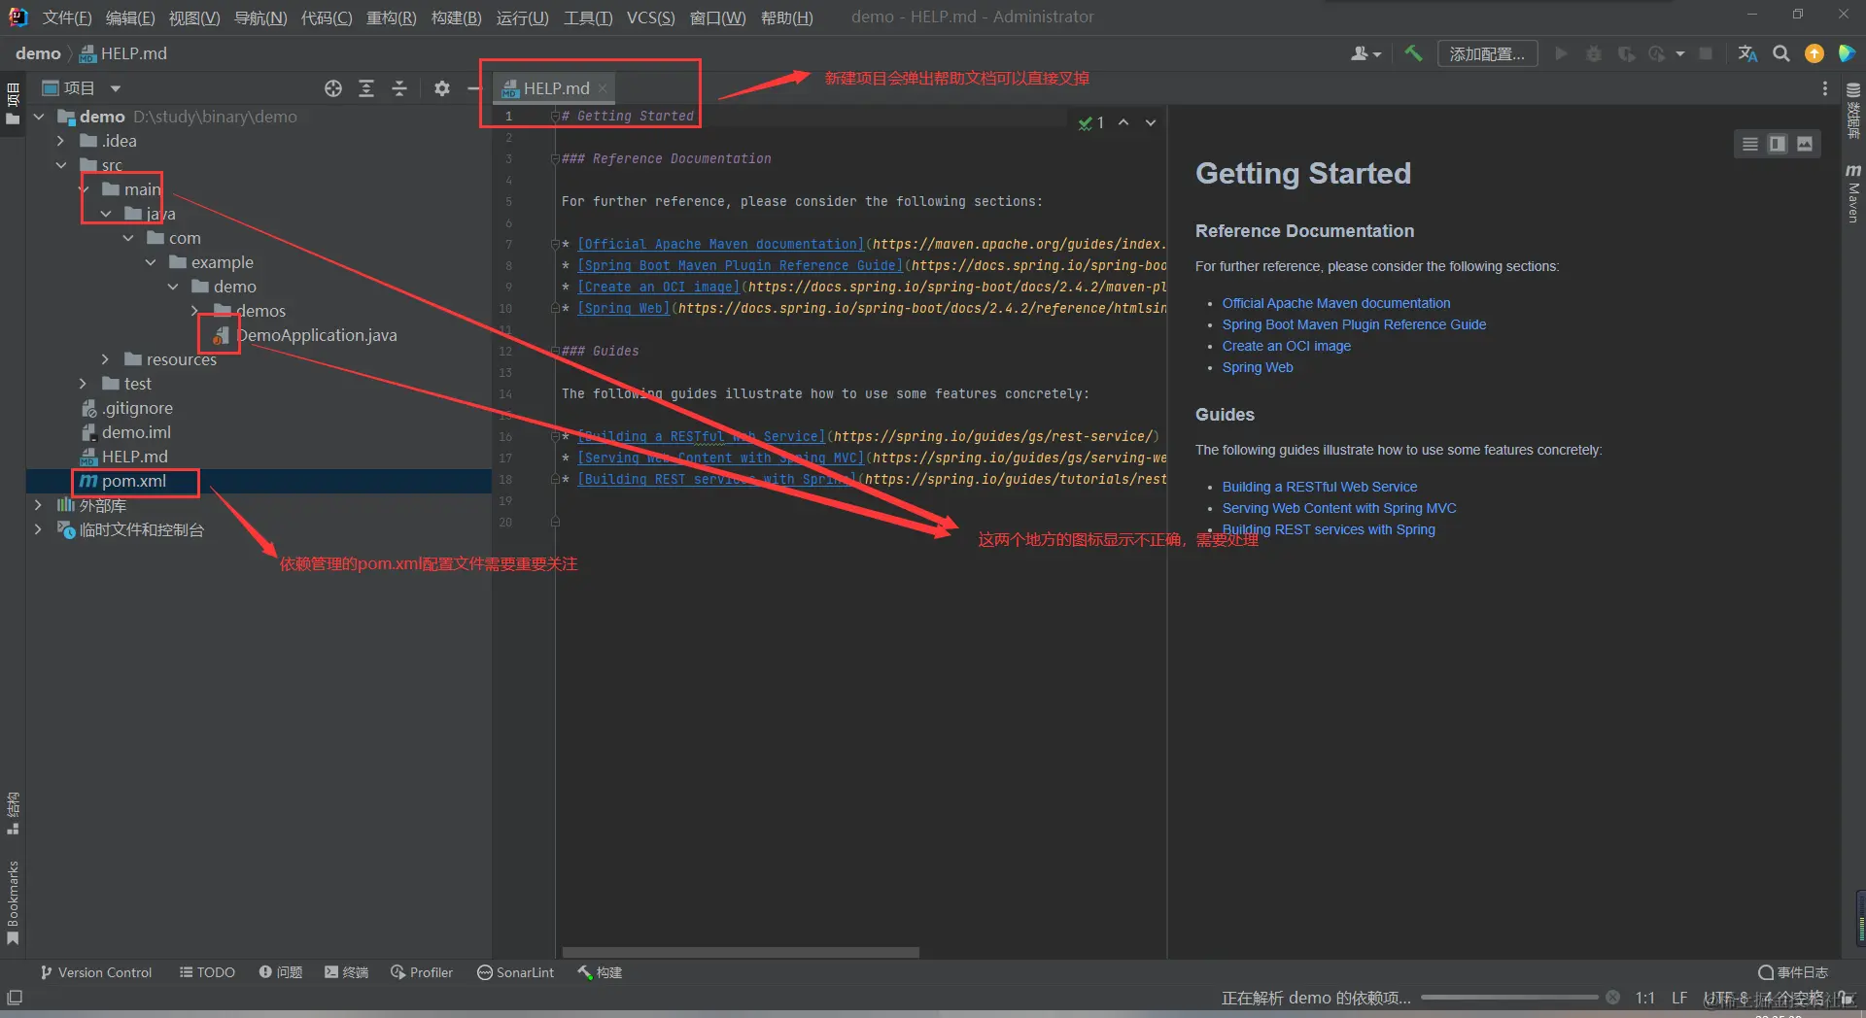Select pom.xml in the project tree

pyautogui.click(x=123, y=481)
